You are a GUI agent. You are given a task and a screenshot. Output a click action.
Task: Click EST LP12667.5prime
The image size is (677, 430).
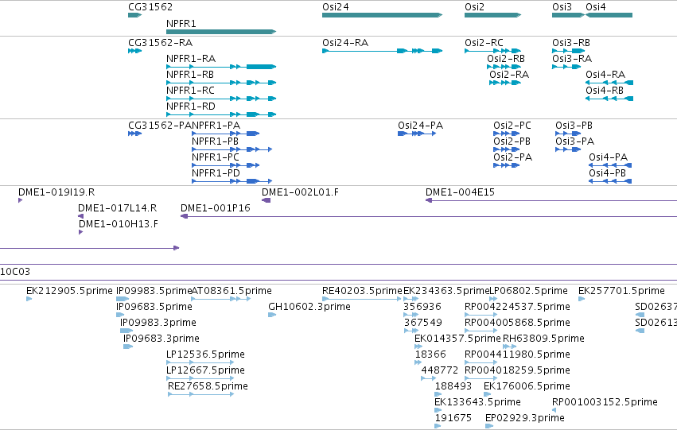point(200,378)
